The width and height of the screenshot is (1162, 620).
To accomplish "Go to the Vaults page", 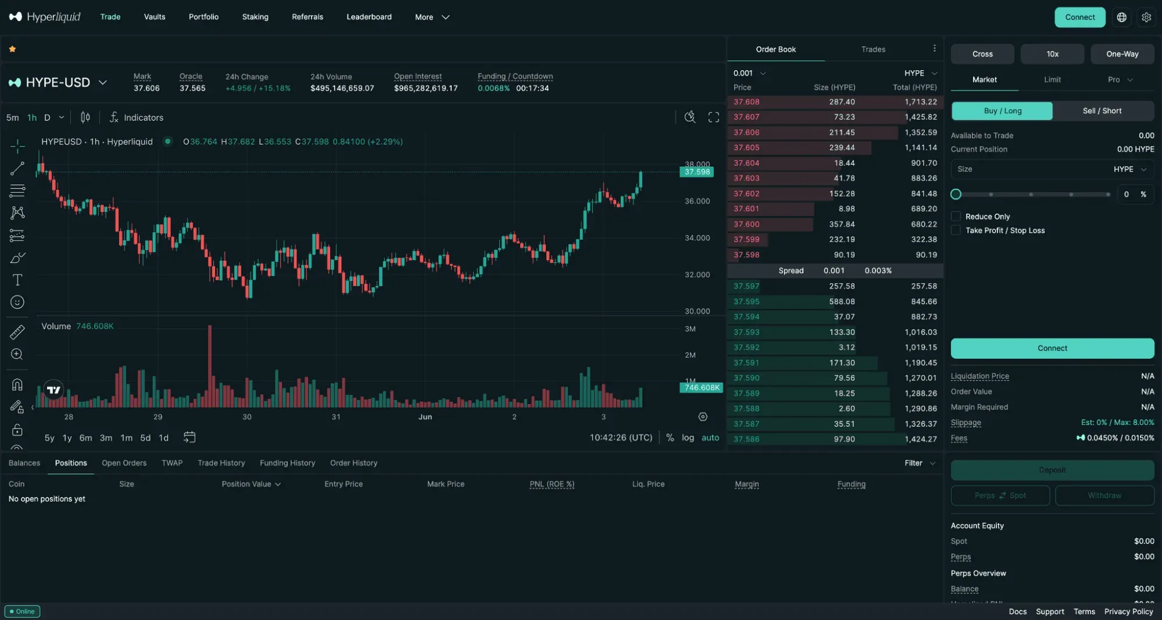I will (155, 17).
